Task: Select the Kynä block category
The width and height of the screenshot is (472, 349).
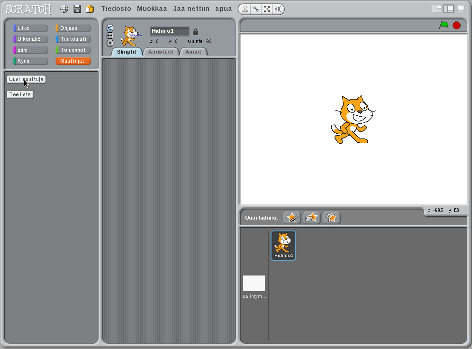Action: coord(30,61)
